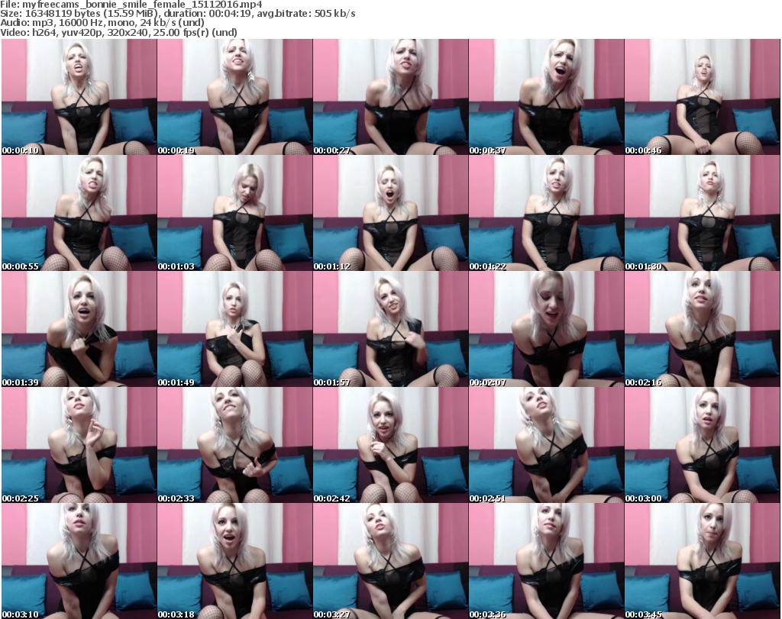Image resolution: width=782 pixels, height=619 pixels.
Task: Pick the preview frame marked 00:01:39
Action: pyautogui.click(x=79, y=329)
